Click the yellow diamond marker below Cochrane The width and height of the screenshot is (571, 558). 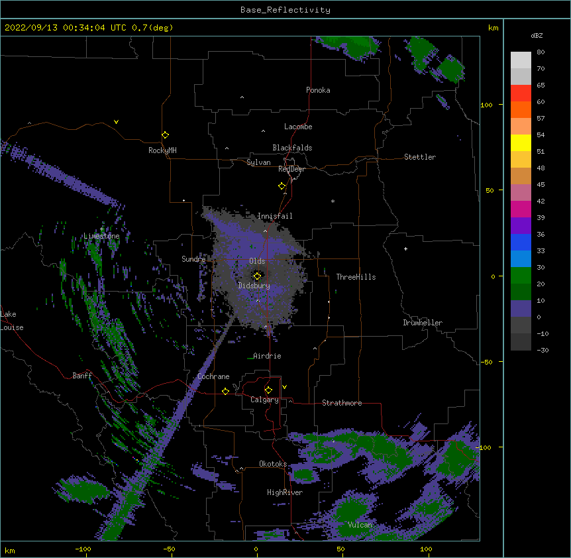tap(225, 391)
